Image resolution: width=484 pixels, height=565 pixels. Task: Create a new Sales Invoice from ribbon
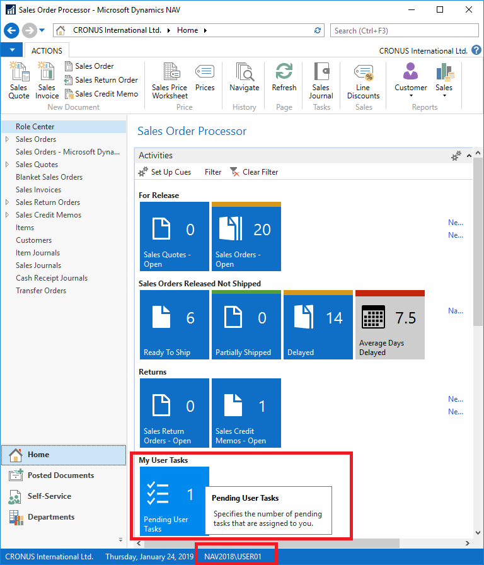[x=47, y=81]
